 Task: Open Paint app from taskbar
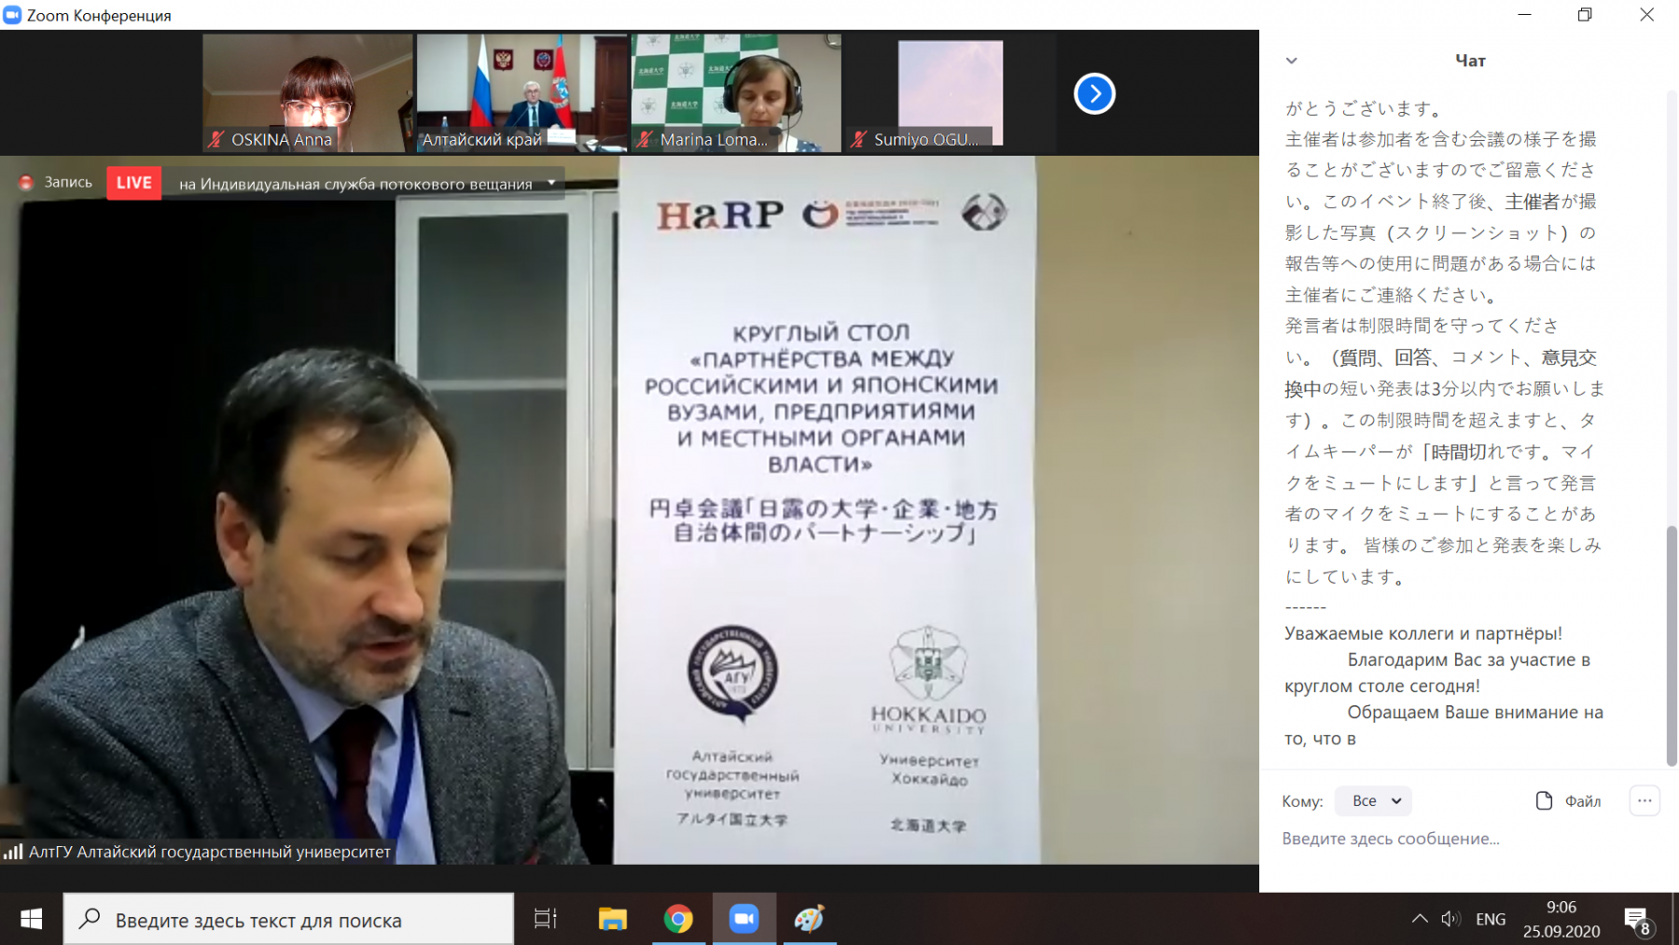click(x=809, y=920)
